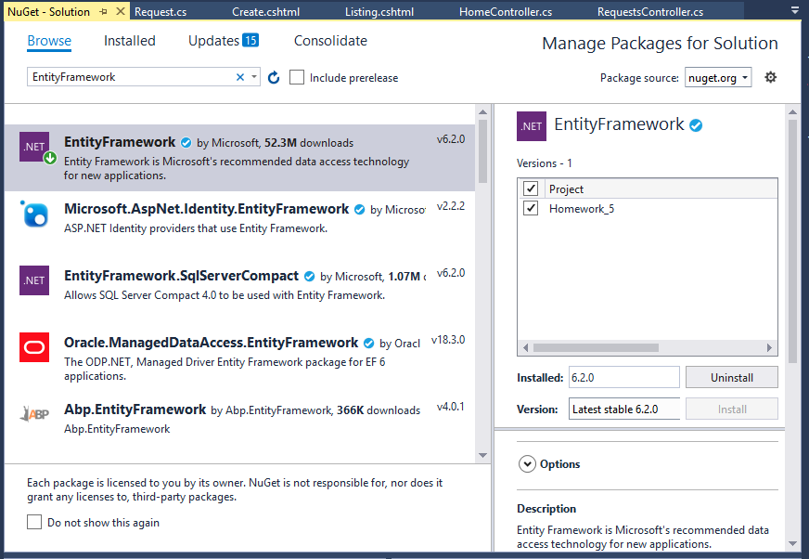Screen dimensions: 809x559
Task: Click EntityFramework.SqlServerCompact .NET icon
Action: [x=34, y=280]
